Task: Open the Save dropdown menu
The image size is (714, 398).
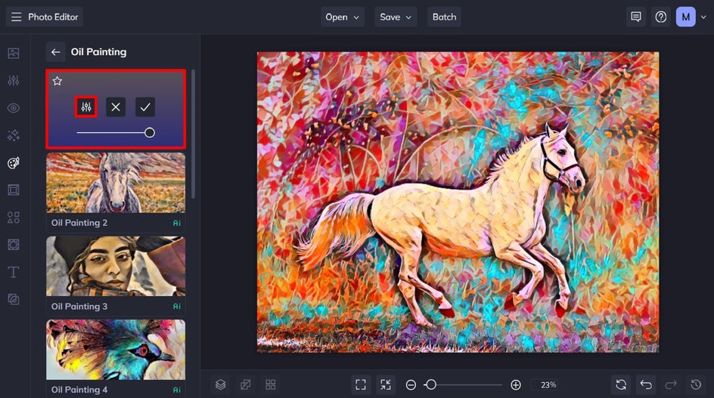Action: 396,17
